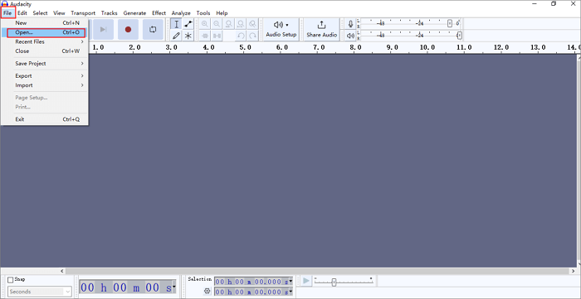Adjust the recording level slider handle
The image size is (581, 299).
[450, 24]
